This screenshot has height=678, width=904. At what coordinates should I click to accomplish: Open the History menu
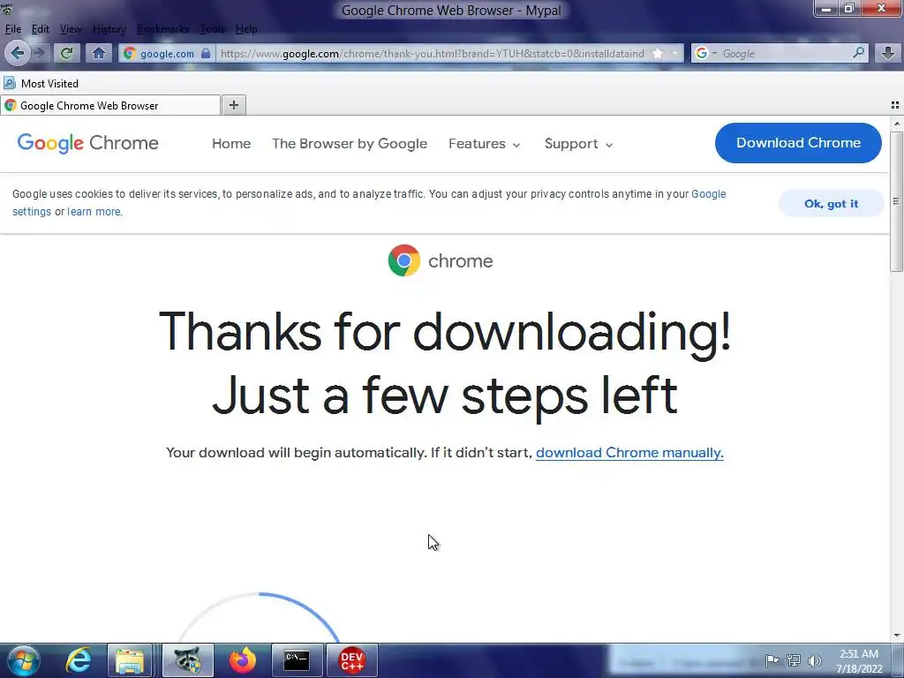coord(109,29)
